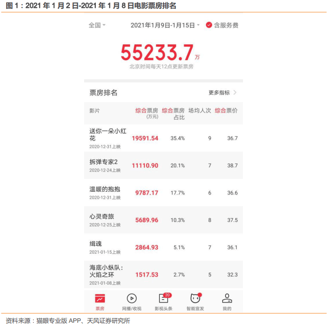Select the 11110.90 box office value
Image resolution: width=329 pixels, height=327 pixels.
tap(145, 165)
